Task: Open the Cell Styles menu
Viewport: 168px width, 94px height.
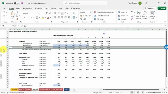Action: coord(99,19)
